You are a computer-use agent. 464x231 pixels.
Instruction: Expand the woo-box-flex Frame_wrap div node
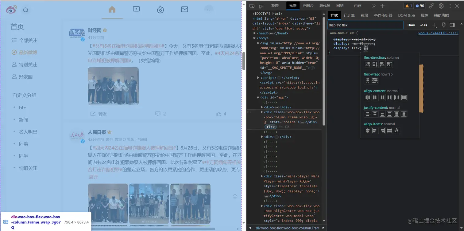(x=262, y=112)
